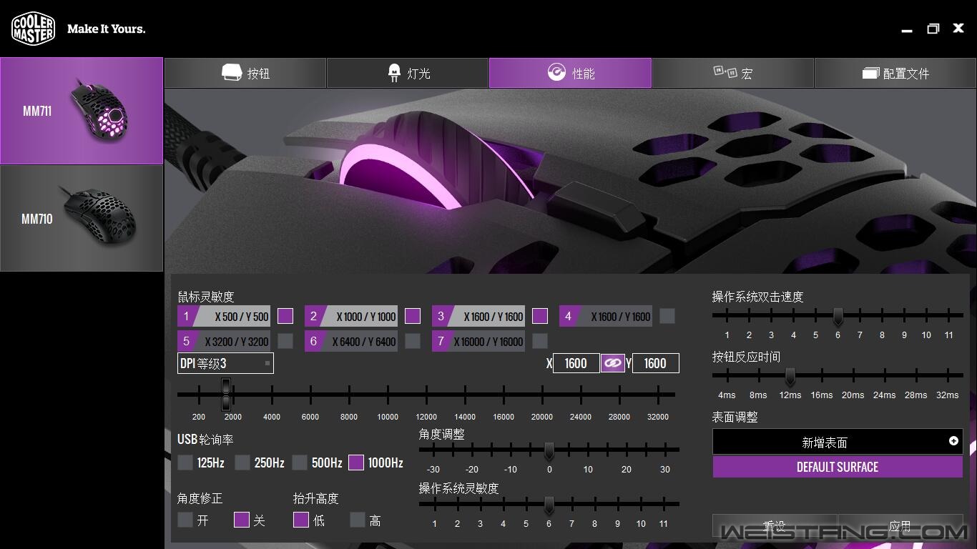Click the Y DPI value field
The width and height of the screenshot is (977, 549).
tap(656, 363)
